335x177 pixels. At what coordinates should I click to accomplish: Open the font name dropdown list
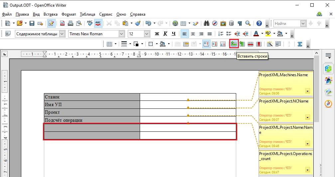point(121,34)
